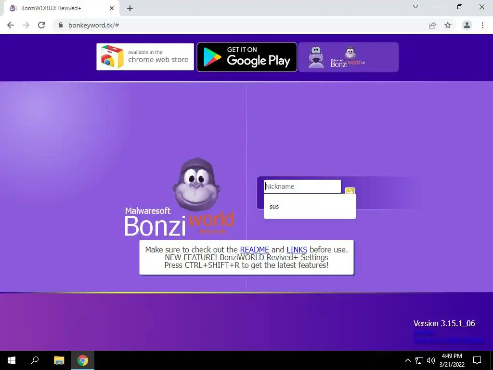The image size is (493, 370).
Task: Click the Chrome taskbar icon
Action: click(x=83, y=360)
